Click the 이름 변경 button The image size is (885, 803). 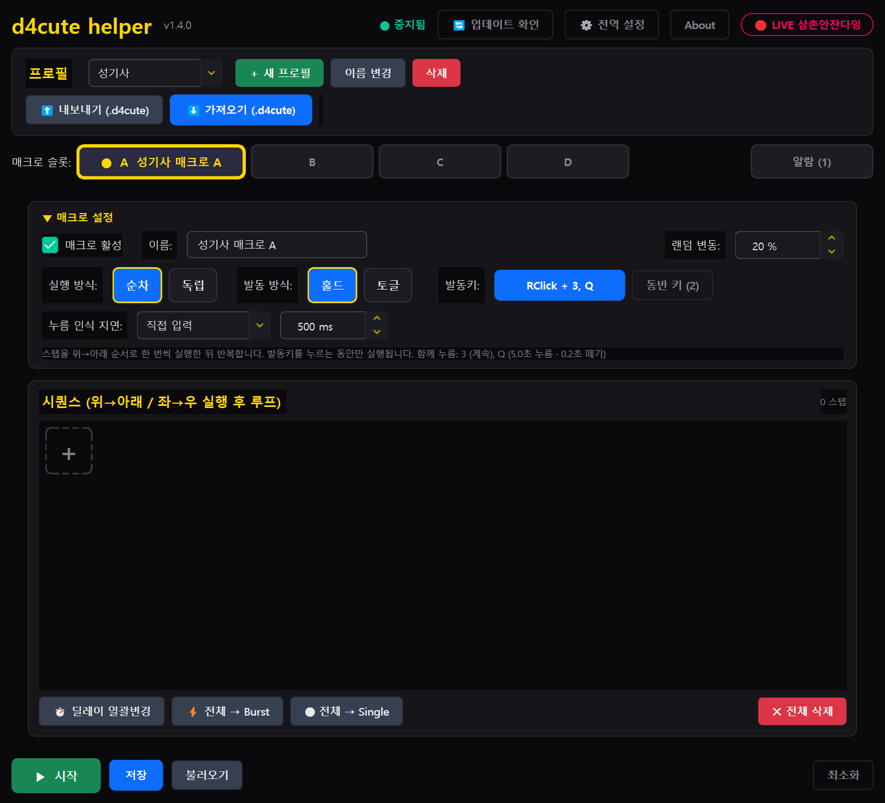(368, 73)
